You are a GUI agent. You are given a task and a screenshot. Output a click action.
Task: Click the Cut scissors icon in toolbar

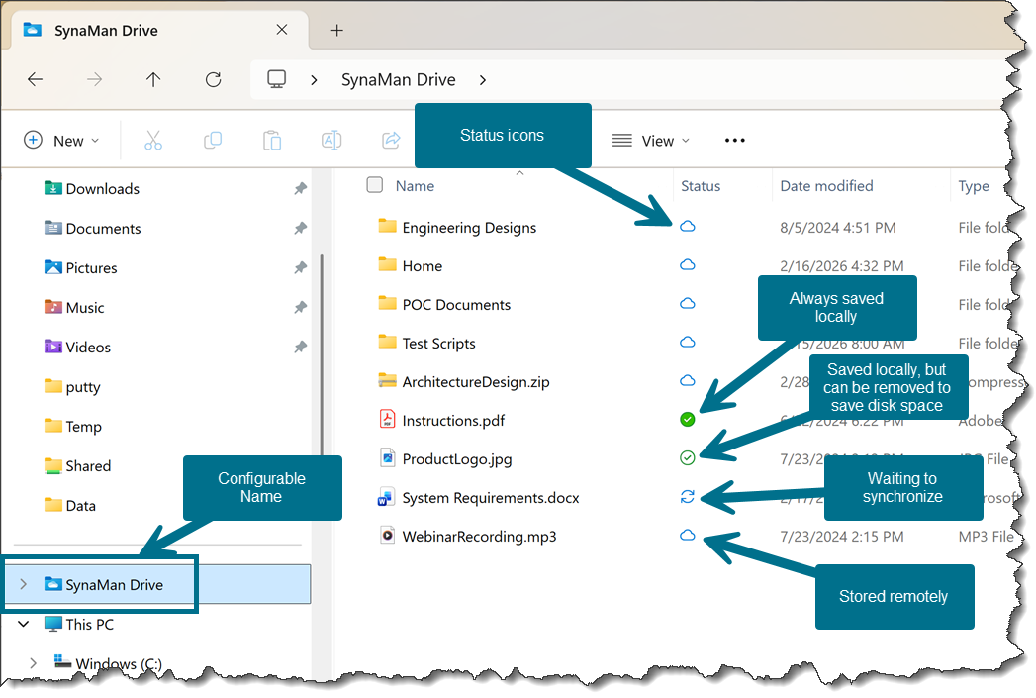tap(152, 141)
